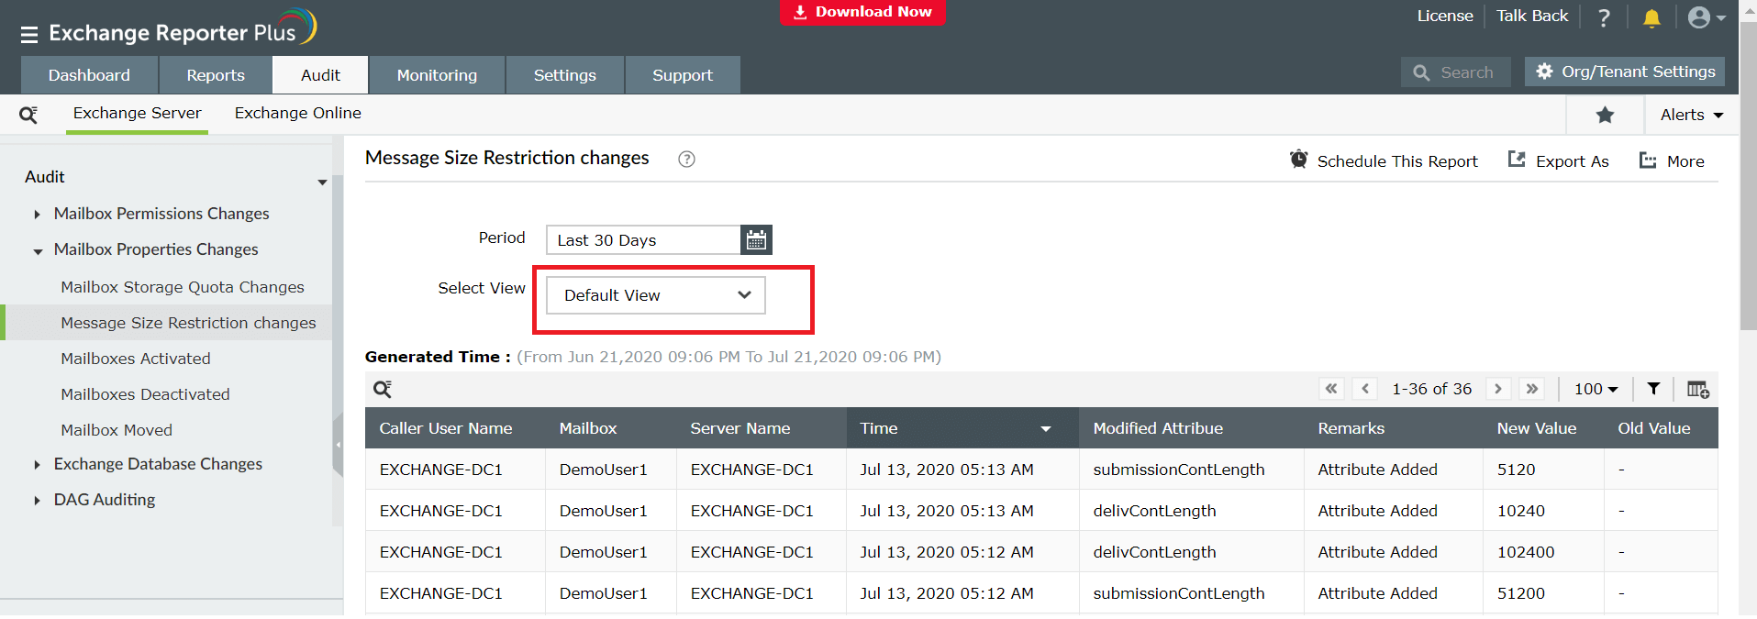This screenshot has width=1757, height=619.
Task: Go to last page of results
Action: pos(1532,389)
